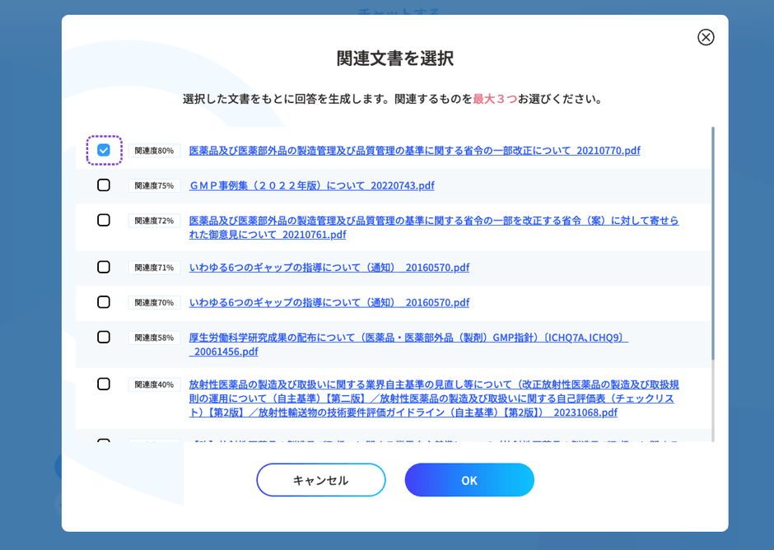Open the first いわゆる6つのギャップ 20160570.pdf link
The height and width of the screenshot is (550, 774).
pos(328,267)
